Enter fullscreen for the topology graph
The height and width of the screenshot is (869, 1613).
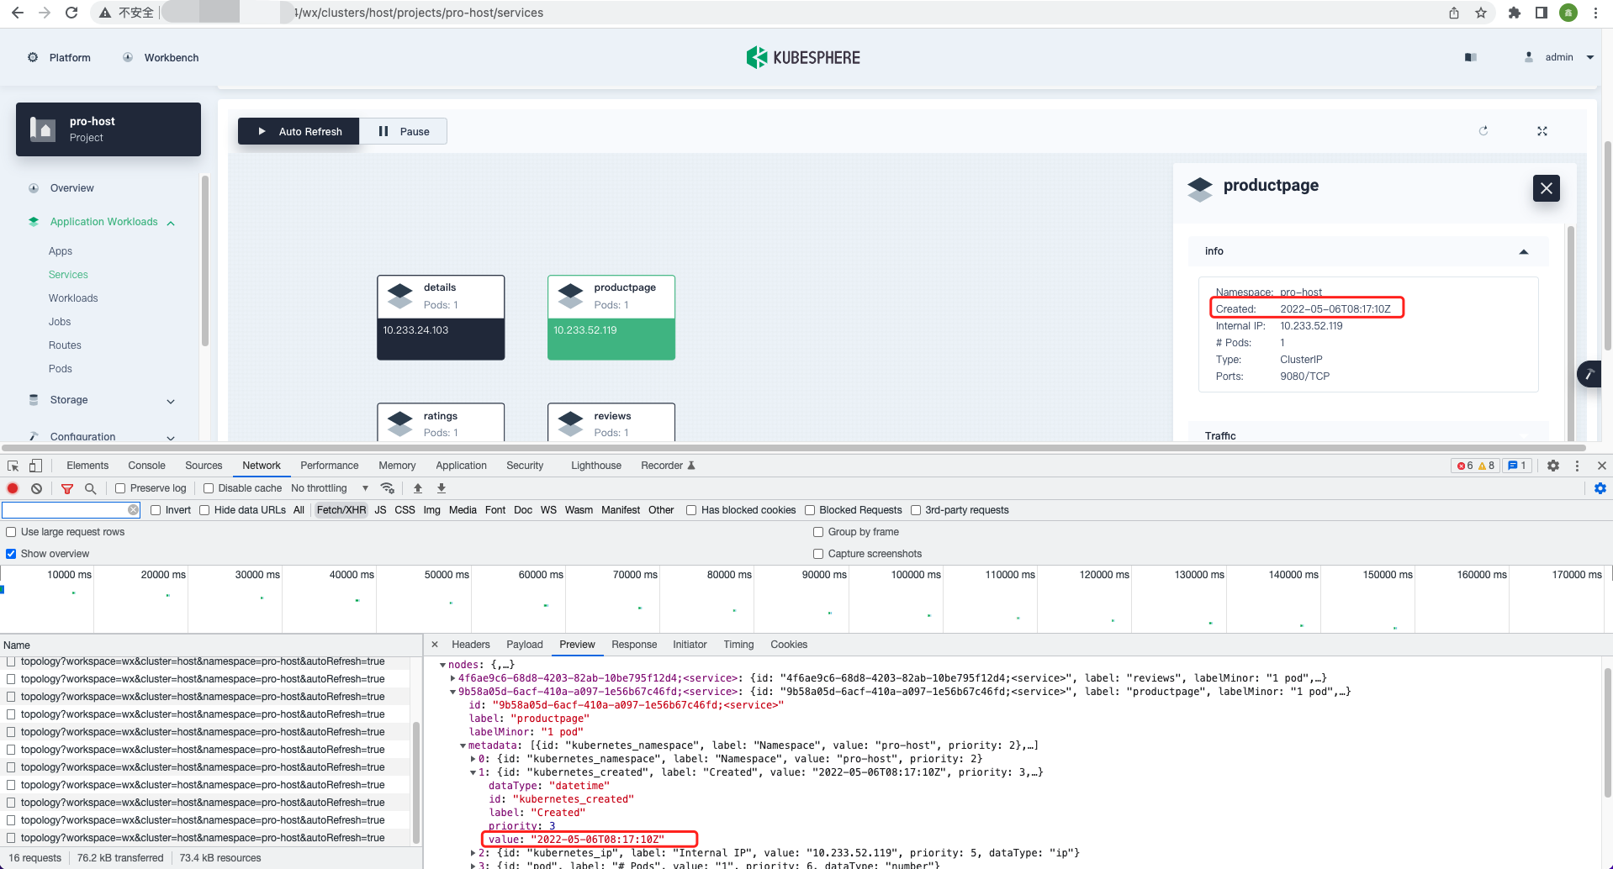click(x=1542, y=131)
